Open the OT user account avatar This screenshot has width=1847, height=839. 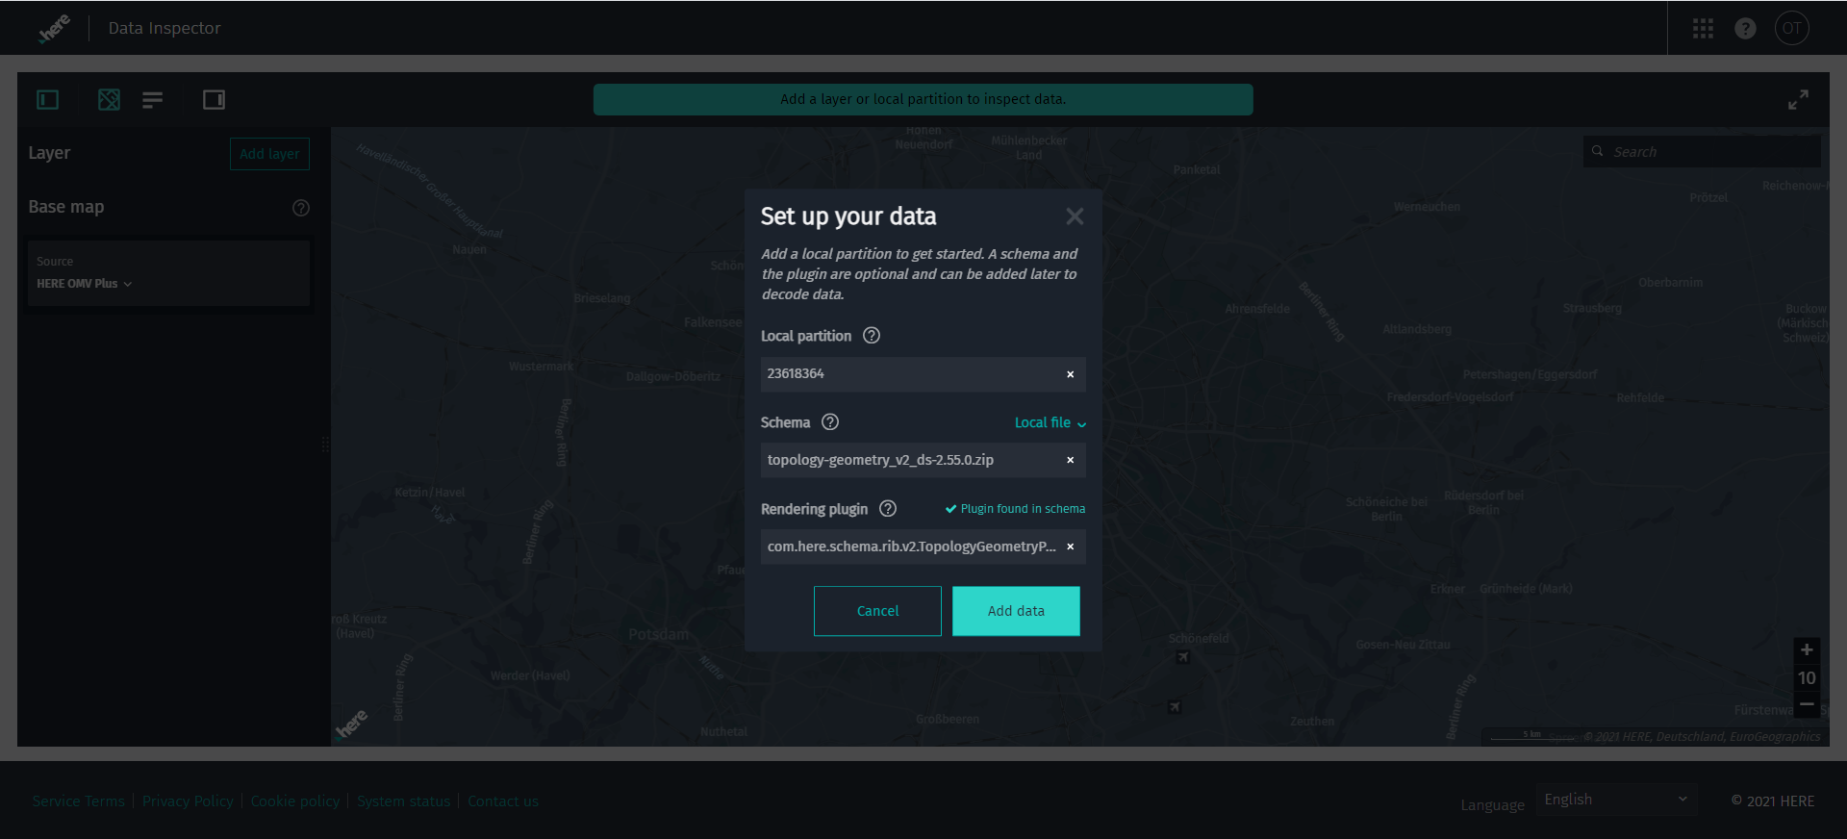(1791, 28)
